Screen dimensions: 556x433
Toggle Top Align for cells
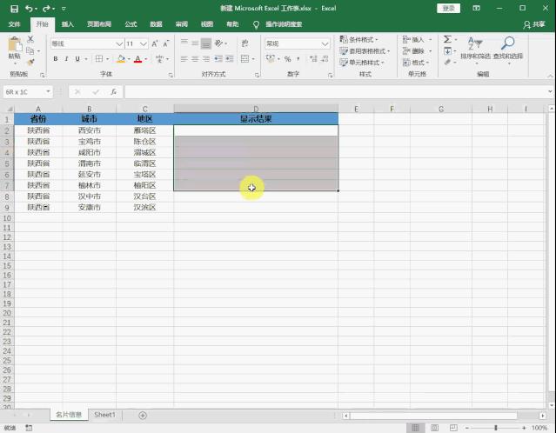pos(184,43)
